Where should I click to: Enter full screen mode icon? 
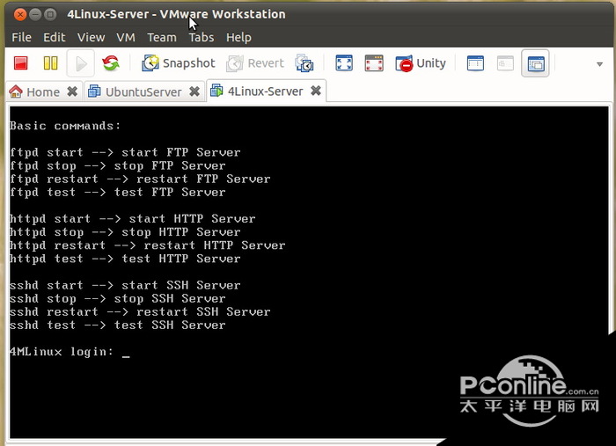(344, 63)
